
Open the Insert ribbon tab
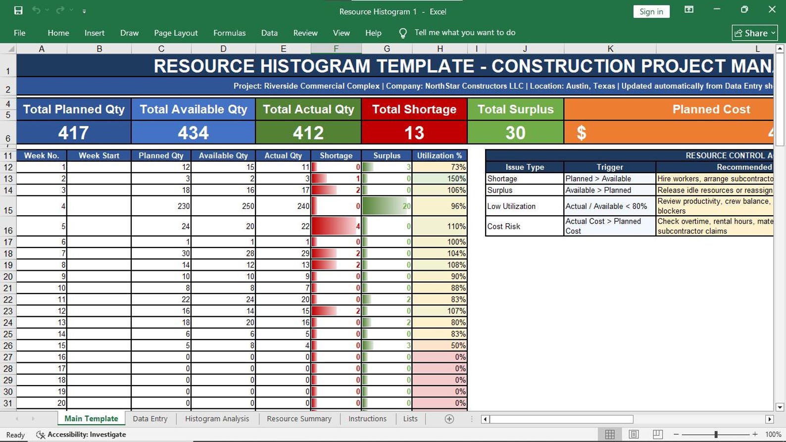click(95, 33)
